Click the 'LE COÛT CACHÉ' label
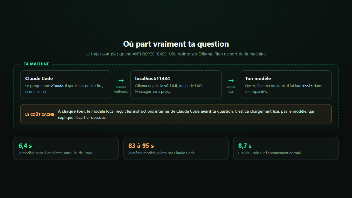 pyautogui.click(x=40, y=114)
